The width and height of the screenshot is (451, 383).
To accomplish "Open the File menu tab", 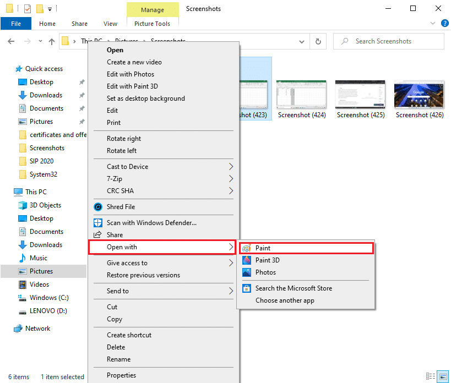I will (x=15, y=23).
